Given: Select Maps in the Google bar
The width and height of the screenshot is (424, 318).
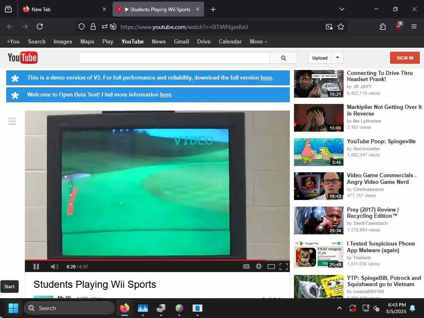Looking at the screenshot, I should click(87, 42).
